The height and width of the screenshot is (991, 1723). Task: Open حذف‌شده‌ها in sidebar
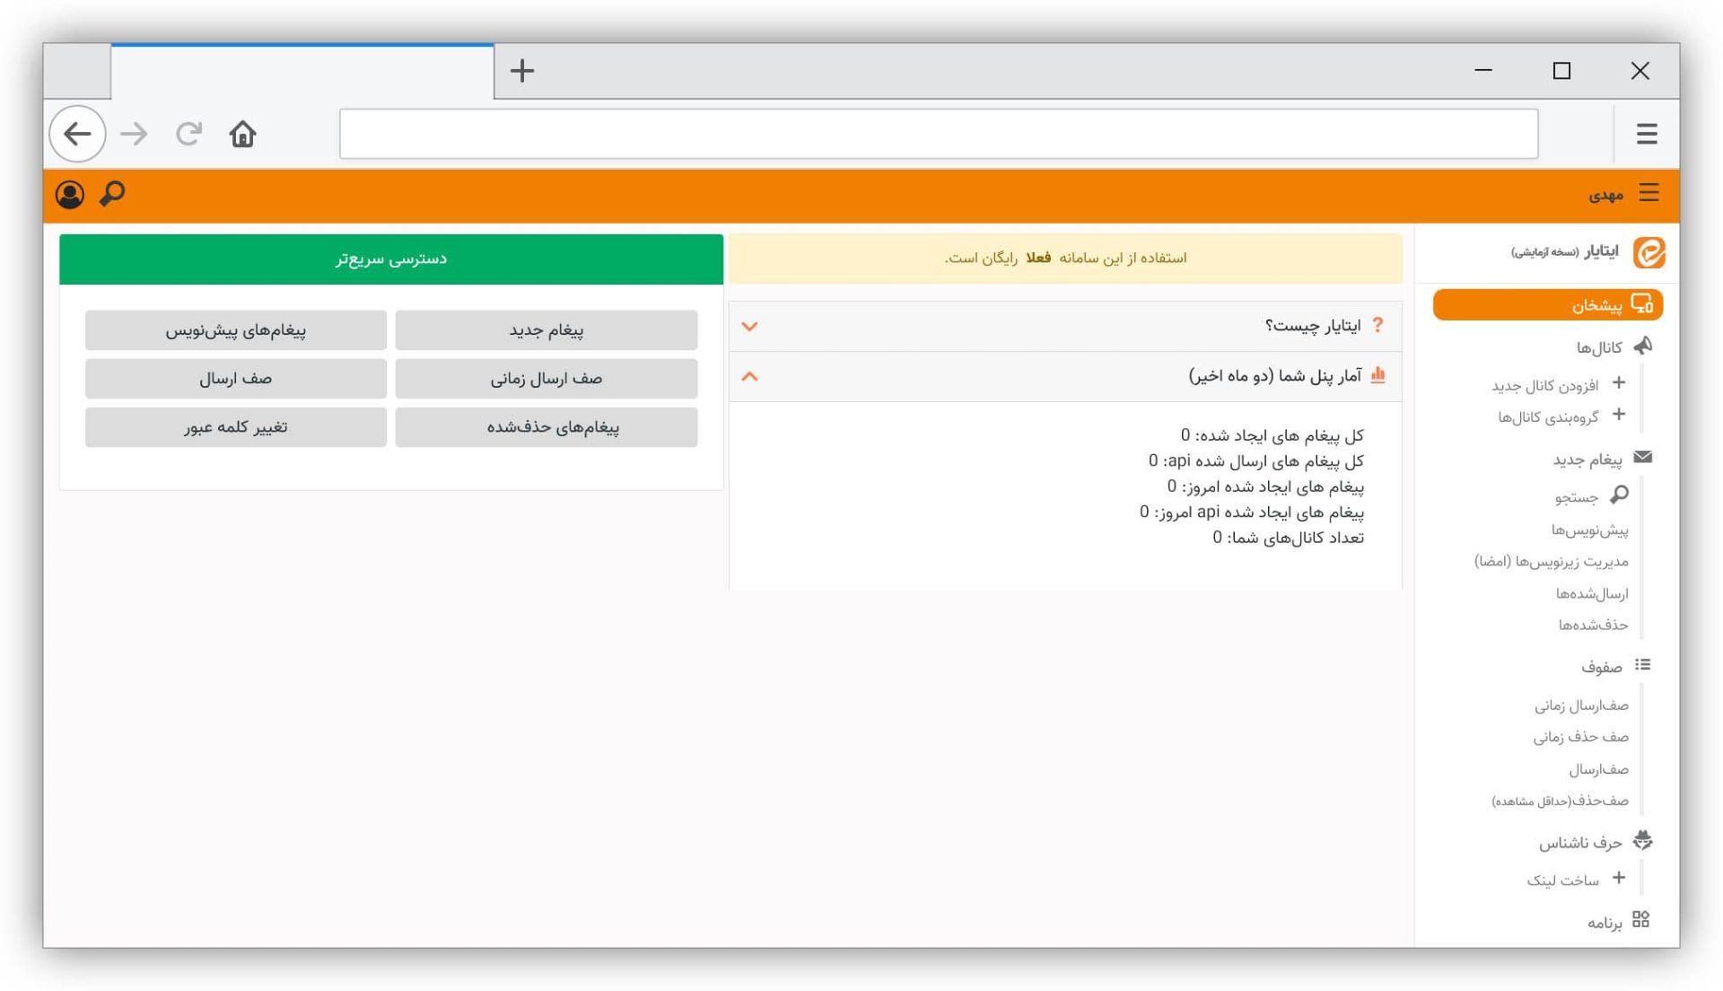click(1593, 625)
